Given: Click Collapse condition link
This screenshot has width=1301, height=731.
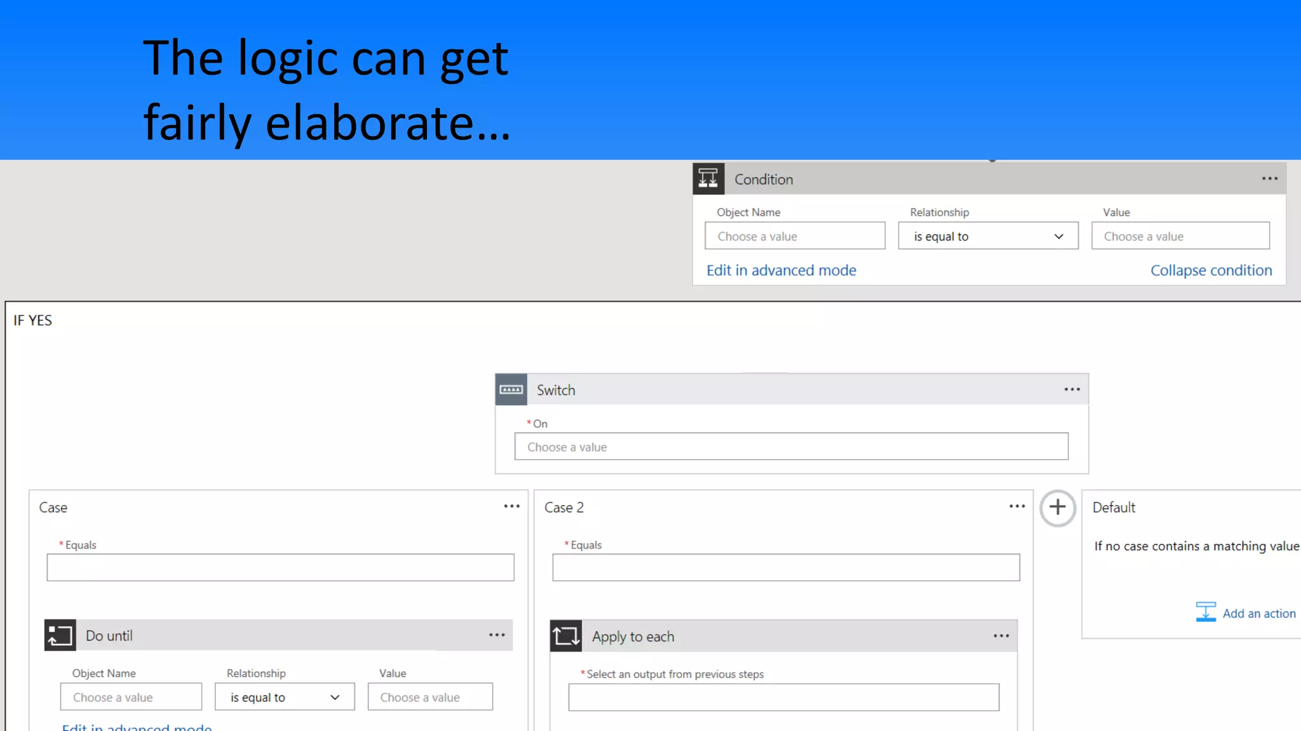Looking at the screenshot, I should click(x=1211, y=270).
